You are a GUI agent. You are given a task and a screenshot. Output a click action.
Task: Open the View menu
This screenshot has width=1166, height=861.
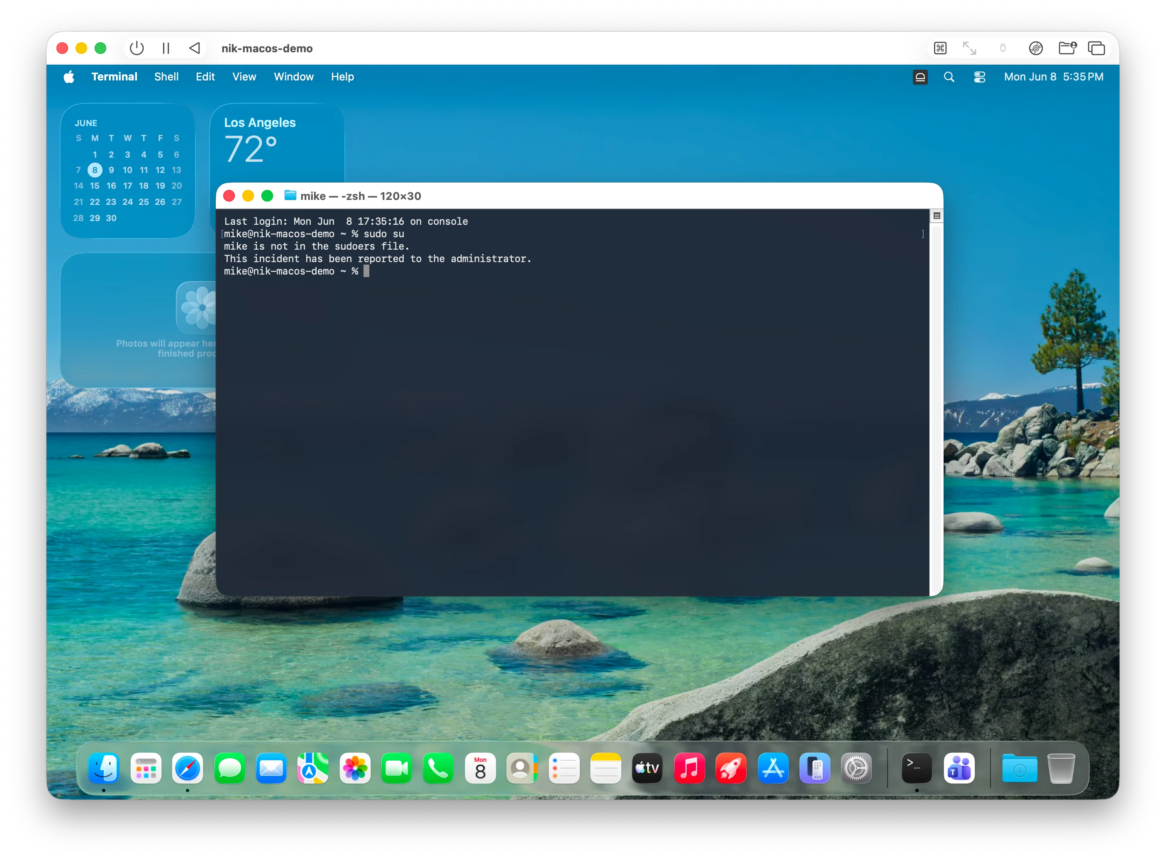point(244,77)
